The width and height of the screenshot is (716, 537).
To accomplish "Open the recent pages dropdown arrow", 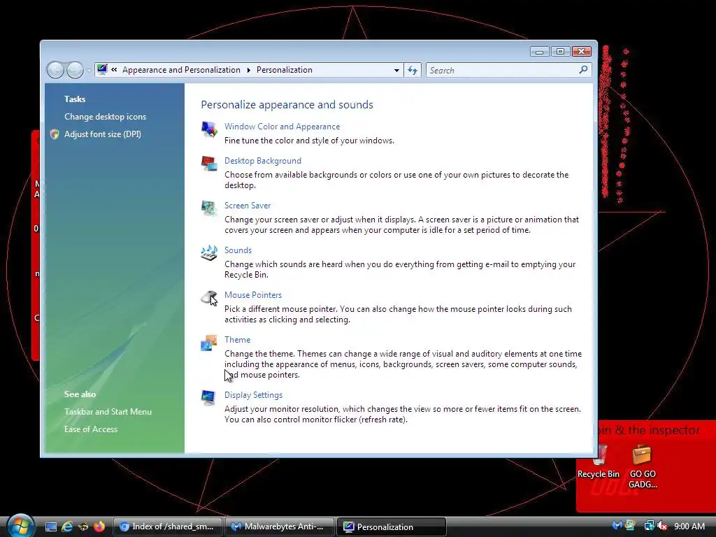I will 89,70.
